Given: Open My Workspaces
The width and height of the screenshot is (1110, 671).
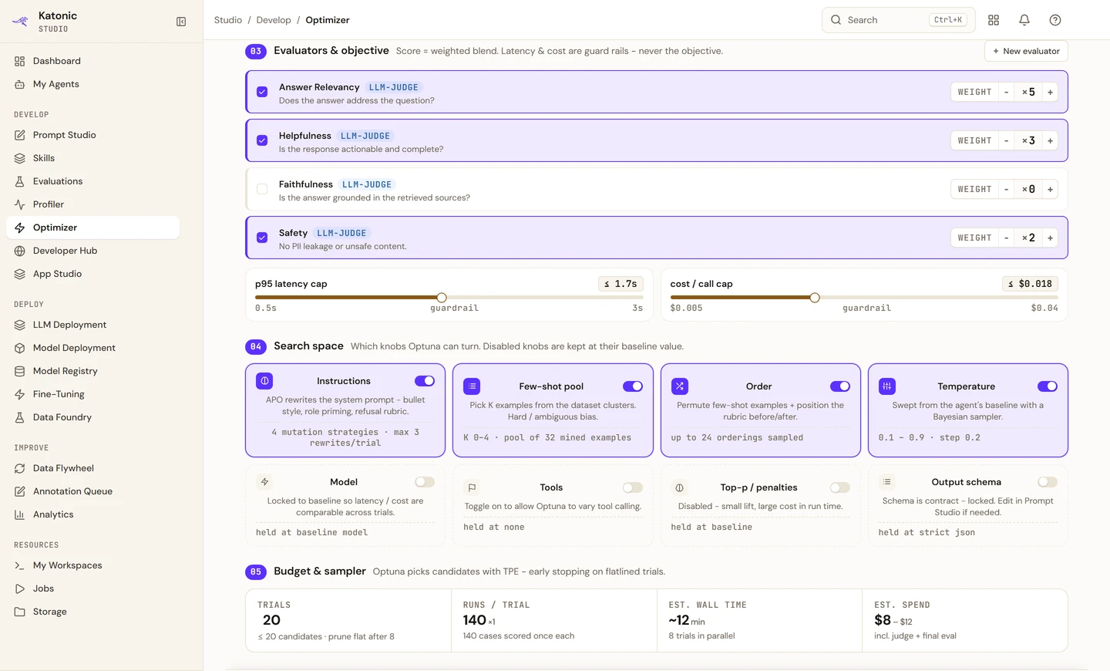Looking at the screenshot, I should [92, 565].
